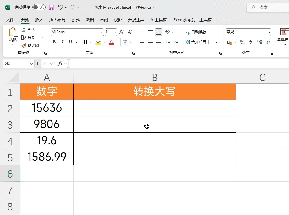Apply italic formatting with I icon
The image size is (289, 215).
pos(63,42)
